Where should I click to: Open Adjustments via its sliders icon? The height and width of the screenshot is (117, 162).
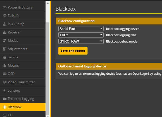[x=5, y=49]
